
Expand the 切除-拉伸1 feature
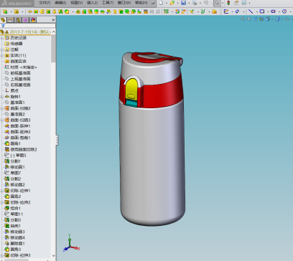[x=2, y=191]
